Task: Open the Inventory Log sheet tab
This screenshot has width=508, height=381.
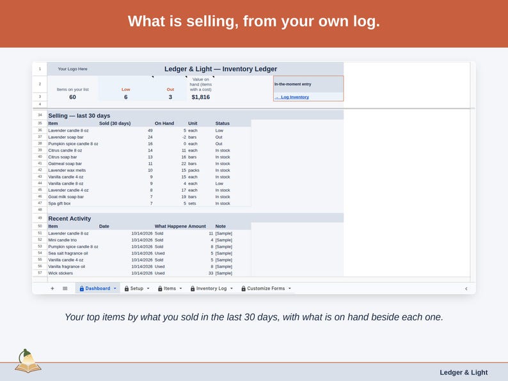Action: click(211, 288)
